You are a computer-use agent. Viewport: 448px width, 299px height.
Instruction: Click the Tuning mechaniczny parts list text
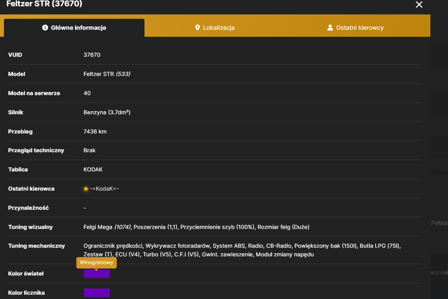pos(242,250)
